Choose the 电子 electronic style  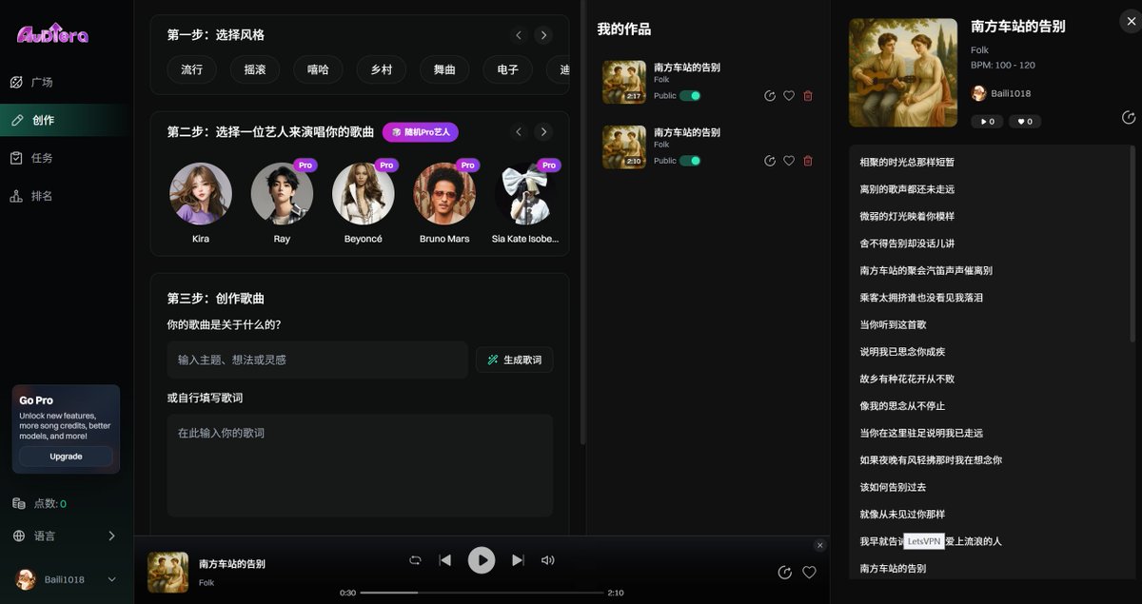click(508, 69)
